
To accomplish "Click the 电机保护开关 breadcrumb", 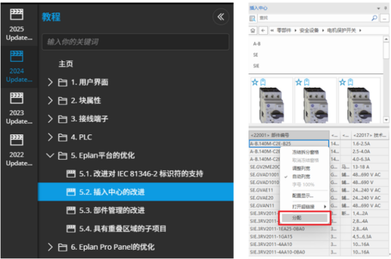I will click(x=341, y=30).
